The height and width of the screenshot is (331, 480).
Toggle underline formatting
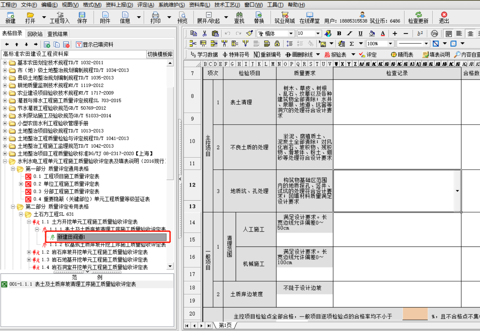[360, 33]
